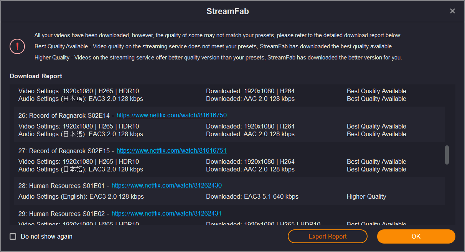Select the '26: Record of Ragnarok S02E14' entry title
Viewport: 465px width, 252px height.
[64, 115]
